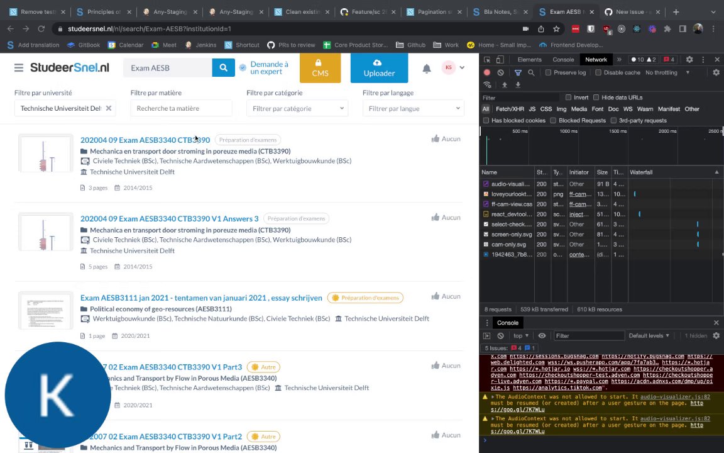
Task: Click the Recherche ta matière input
Action: coord(181,108)
